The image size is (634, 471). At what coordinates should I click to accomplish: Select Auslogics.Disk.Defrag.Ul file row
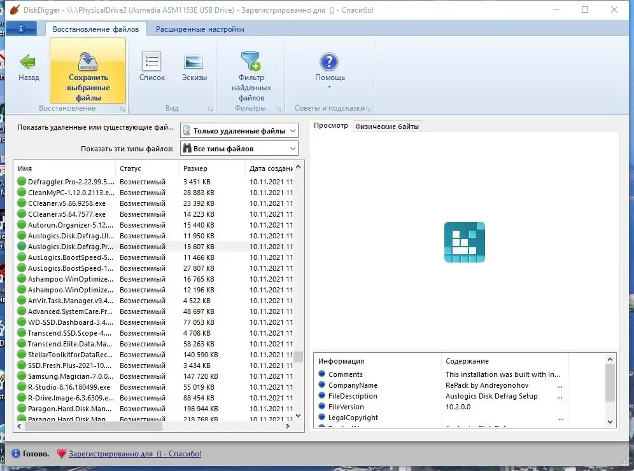tap(155, 236)
